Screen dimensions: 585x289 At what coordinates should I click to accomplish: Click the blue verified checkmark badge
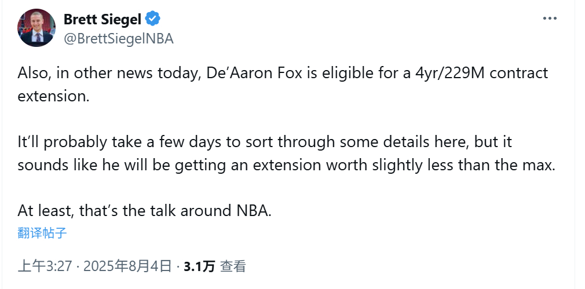point(153,19)
